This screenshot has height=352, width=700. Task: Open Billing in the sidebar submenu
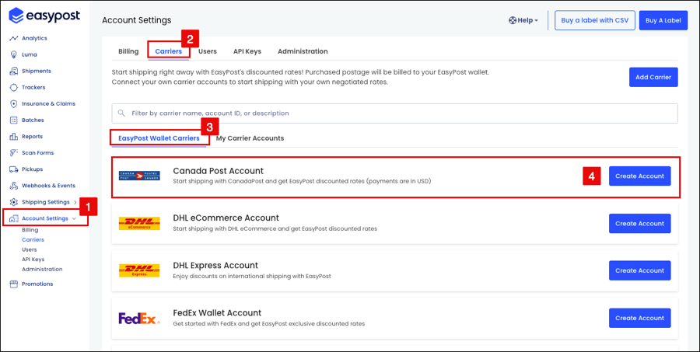pos(30,230)
